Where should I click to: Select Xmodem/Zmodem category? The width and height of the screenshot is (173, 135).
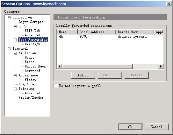coord(31,97)
